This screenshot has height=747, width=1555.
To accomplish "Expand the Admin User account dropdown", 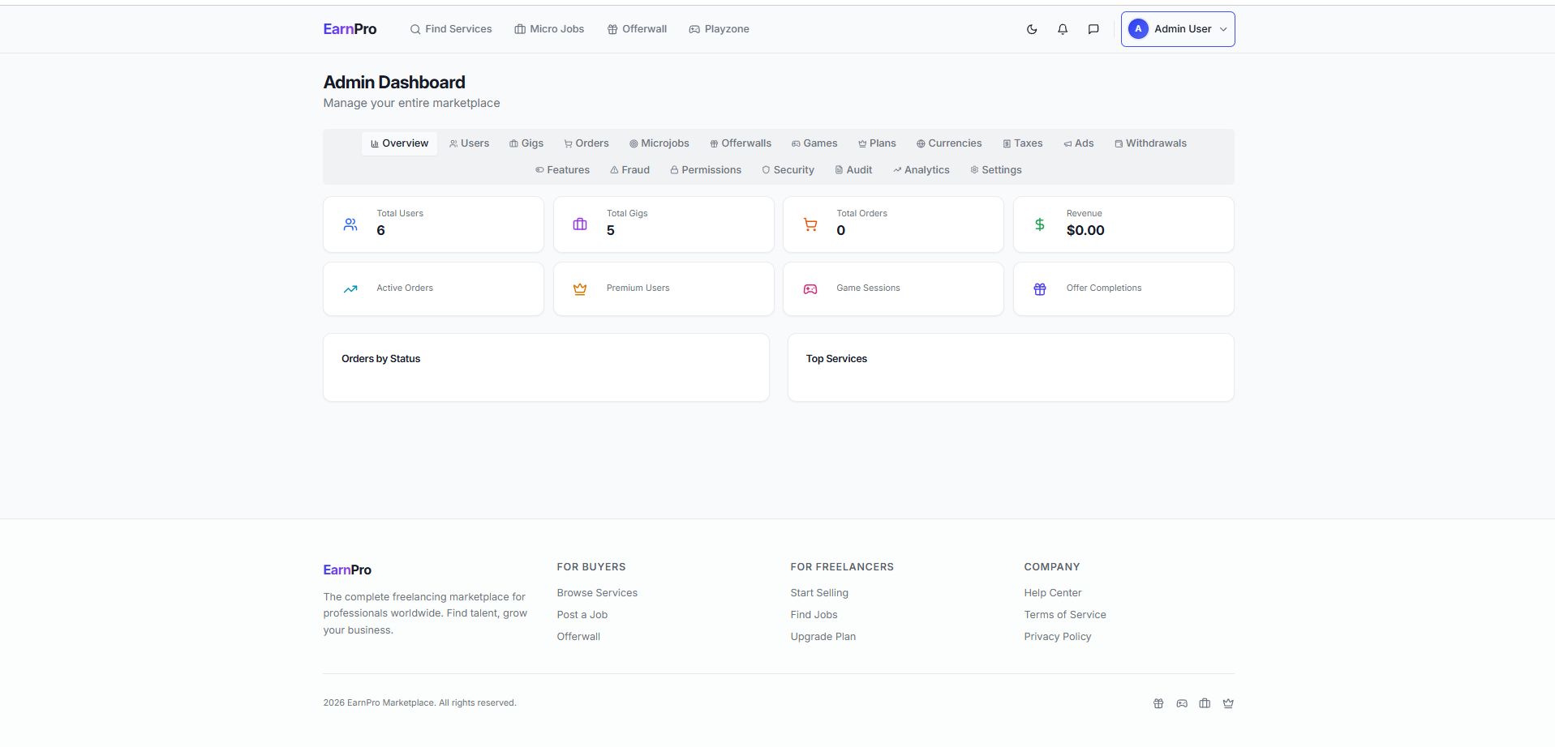I will [x=1177, y=29].
